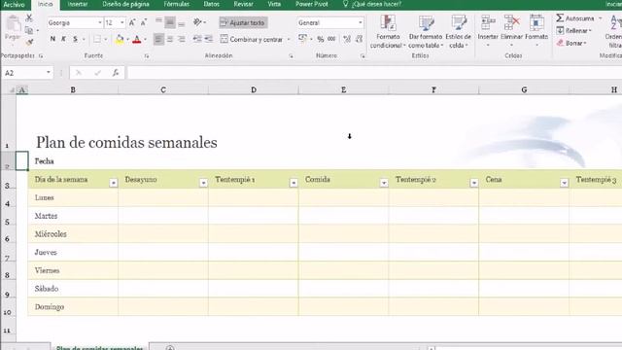Click the borders icon
This screenshot has height=350, width=622.
[96, 39]
